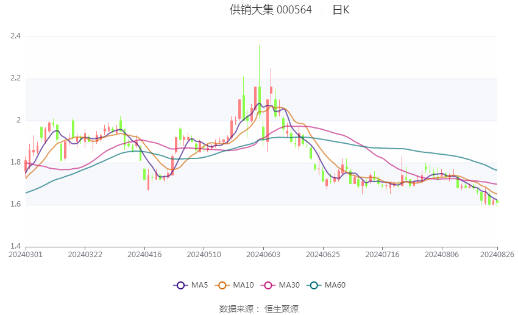
Task: Click the 20240603 date axis label
Action: [x=263, y=255]
